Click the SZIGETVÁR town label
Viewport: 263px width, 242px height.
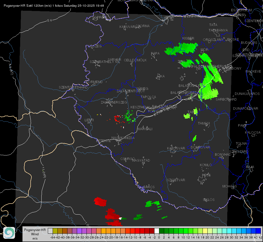click(176, 180)
